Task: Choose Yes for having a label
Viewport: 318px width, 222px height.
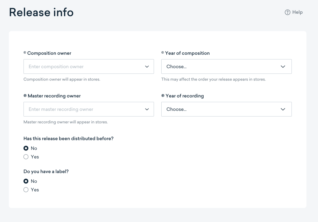Action: pyautogui.click(x=26, y=190)
